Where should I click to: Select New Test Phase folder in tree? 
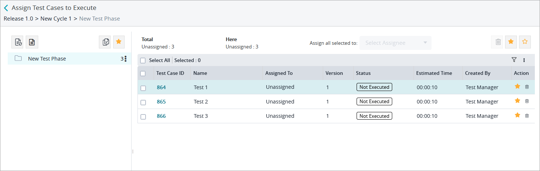click(47, 59)
